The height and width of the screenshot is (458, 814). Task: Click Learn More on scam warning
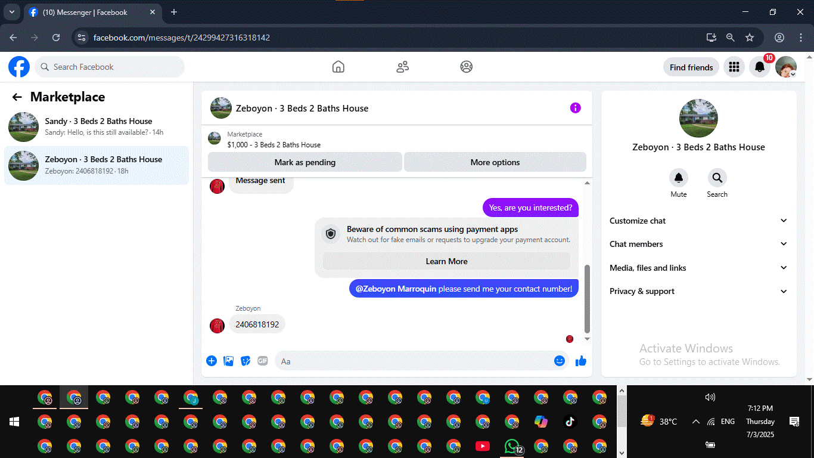click(x=446, y=261)
